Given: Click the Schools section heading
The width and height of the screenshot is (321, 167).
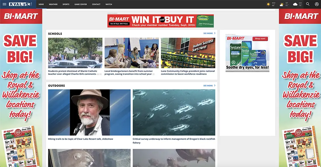Looking at the screenshot, I should [55, 34].
